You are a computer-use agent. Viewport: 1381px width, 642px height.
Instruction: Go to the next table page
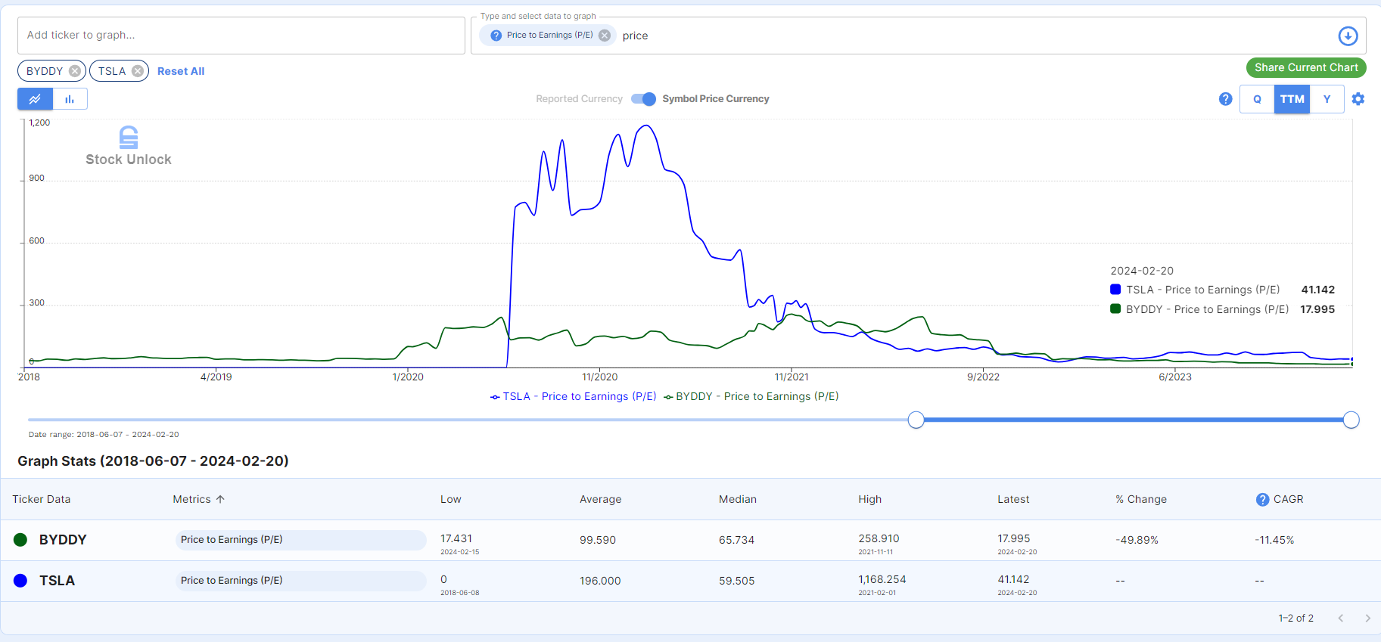[1367, 619]
